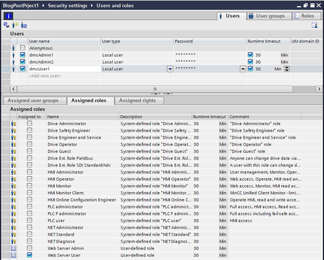The width and height of the screenshot is (324, 260).
Task: Click the role icon for HMI Administrator
Action: (14, 172)
